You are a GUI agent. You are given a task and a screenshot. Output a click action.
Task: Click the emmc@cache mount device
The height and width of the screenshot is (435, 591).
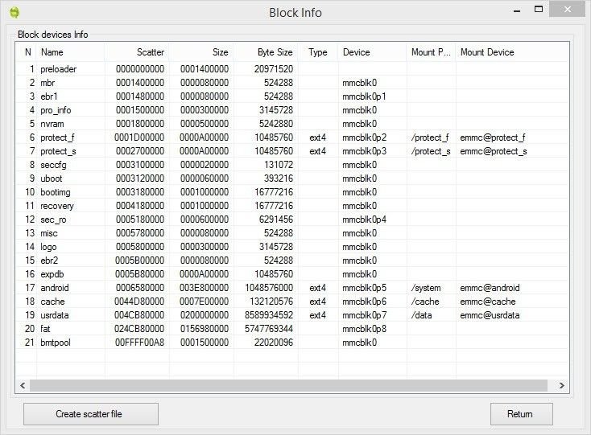(x=488, y=302)
